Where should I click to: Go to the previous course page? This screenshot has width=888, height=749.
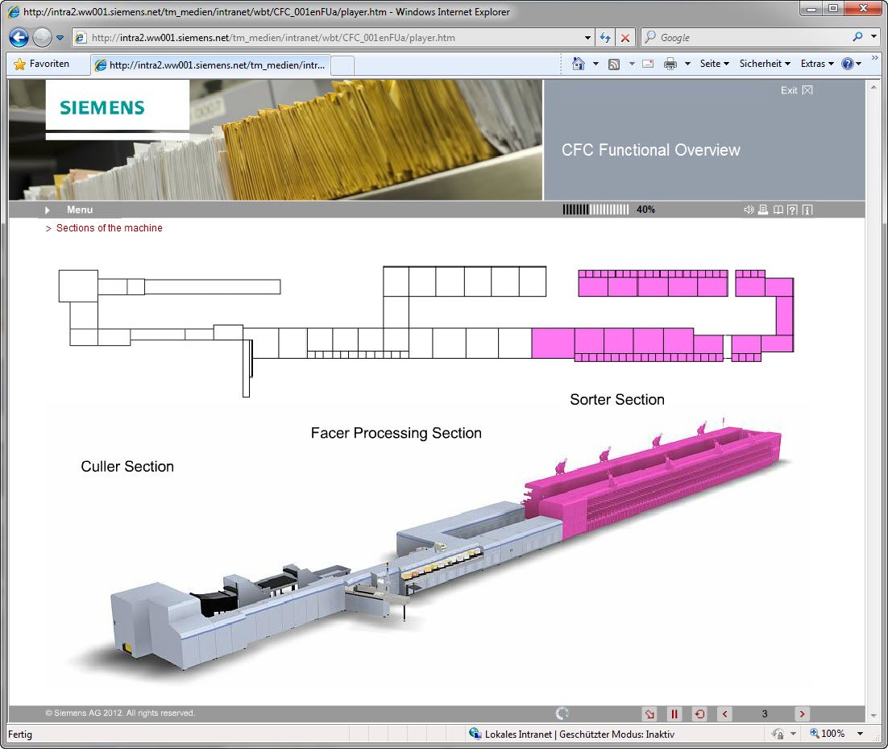[724, 714]
